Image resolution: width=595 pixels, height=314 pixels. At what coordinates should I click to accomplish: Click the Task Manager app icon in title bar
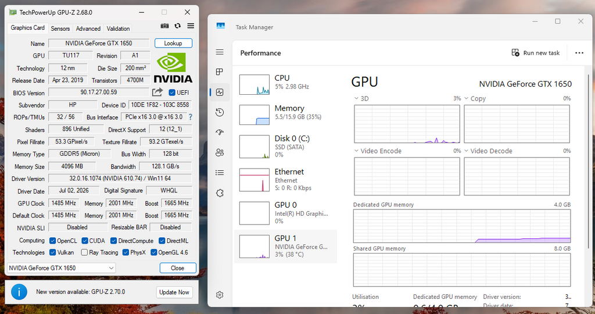click(x=220, y=26)
